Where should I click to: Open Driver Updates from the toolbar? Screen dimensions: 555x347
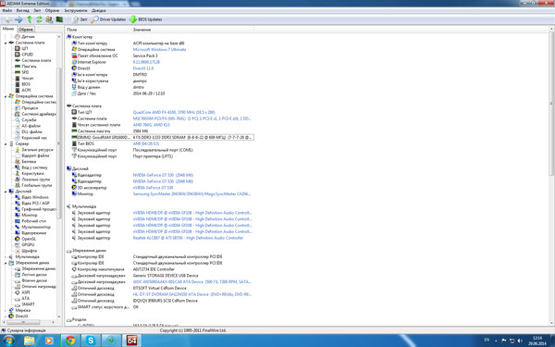[x=108, y=19]
